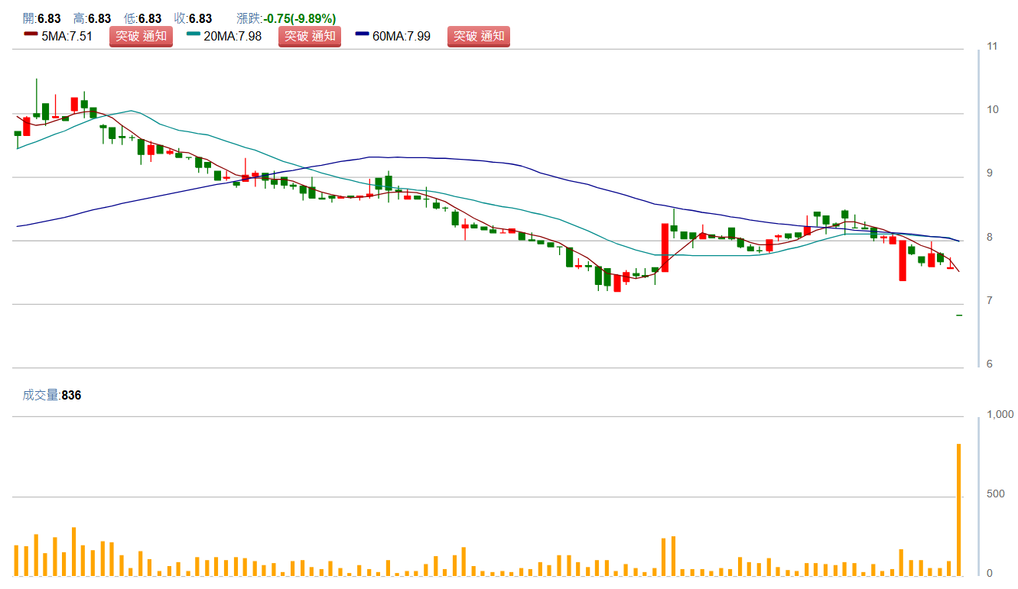Image resolution: width=1018 pixels, height=589 pixels.
Task: Click the 10 price axis label
Action: coord(992,110)
